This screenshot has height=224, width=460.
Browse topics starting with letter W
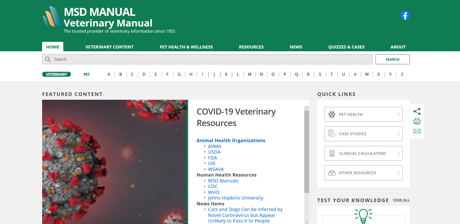tap(367, 74)
